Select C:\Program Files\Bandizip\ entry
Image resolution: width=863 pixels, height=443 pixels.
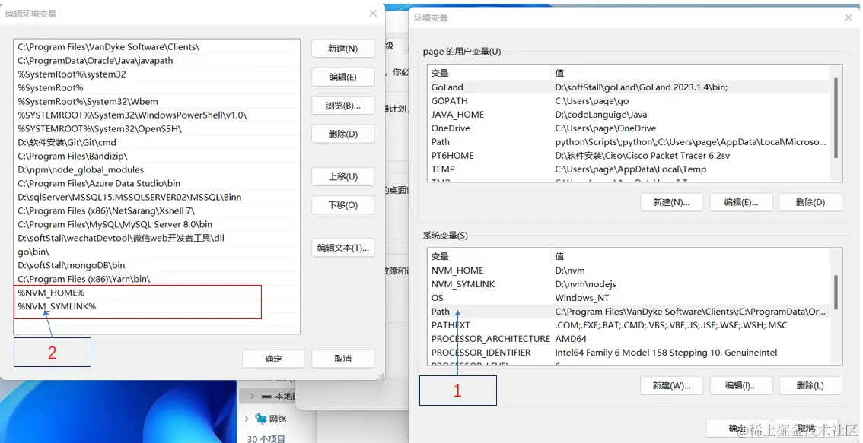[157, 156]
